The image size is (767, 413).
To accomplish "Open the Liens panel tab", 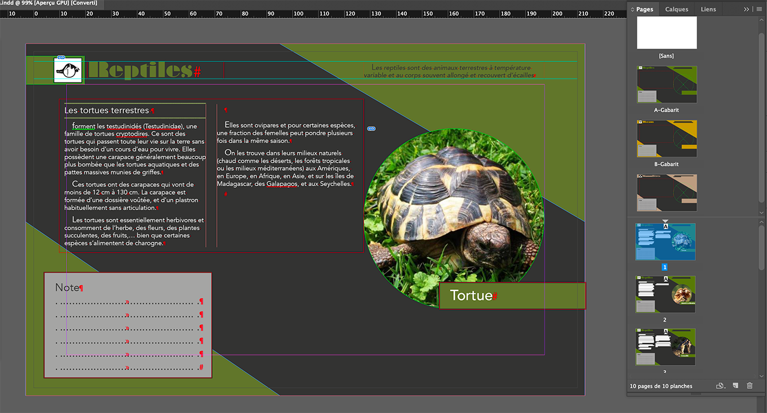I will click(708, 9).
